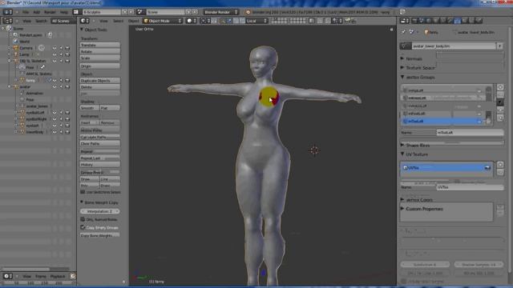The image size is (513, 288).
Task: Click the Translate button
Action: [99, 45]
